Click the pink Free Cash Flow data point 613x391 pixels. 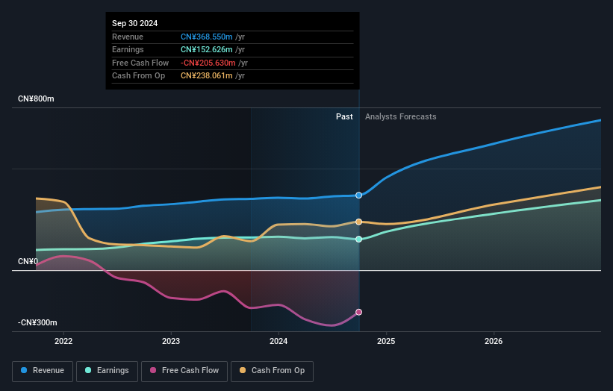pyautogui.click(x=358, y=312)
